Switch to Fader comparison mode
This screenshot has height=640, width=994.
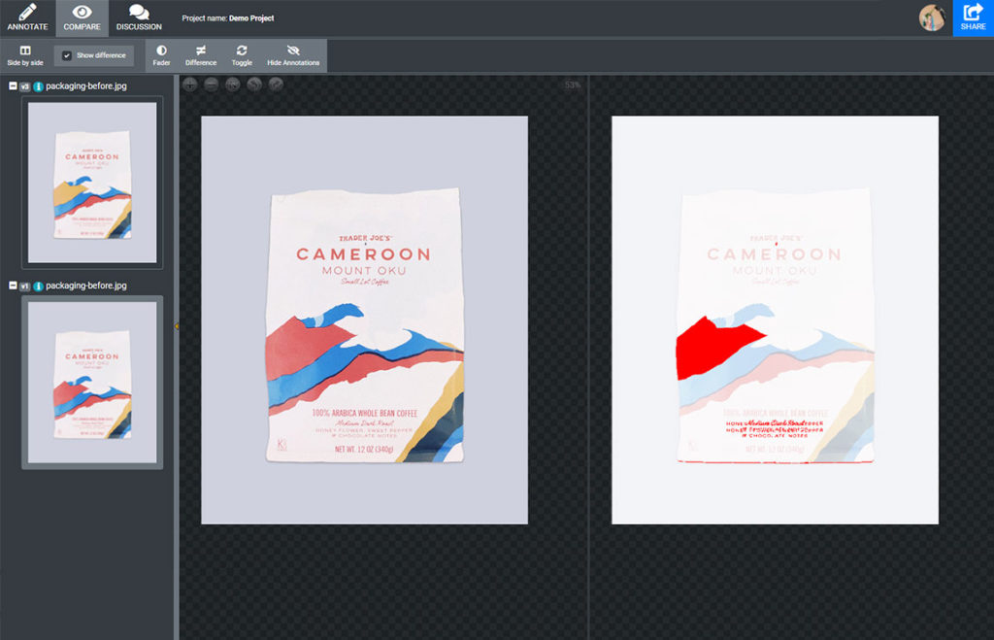point(162,55)
